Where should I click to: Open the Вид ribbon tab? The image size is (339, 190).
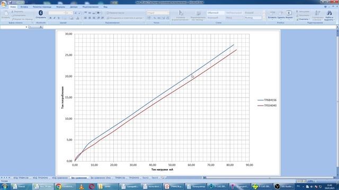(105, 7)
